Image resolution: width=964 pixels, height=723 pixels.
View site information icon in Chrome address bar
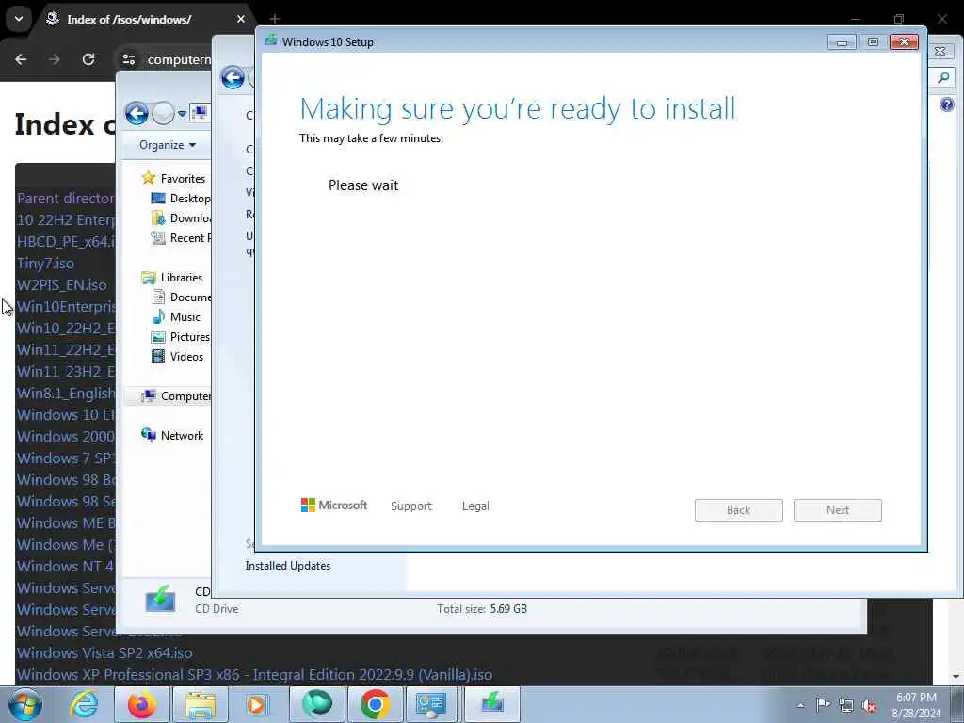click(128, 59)
